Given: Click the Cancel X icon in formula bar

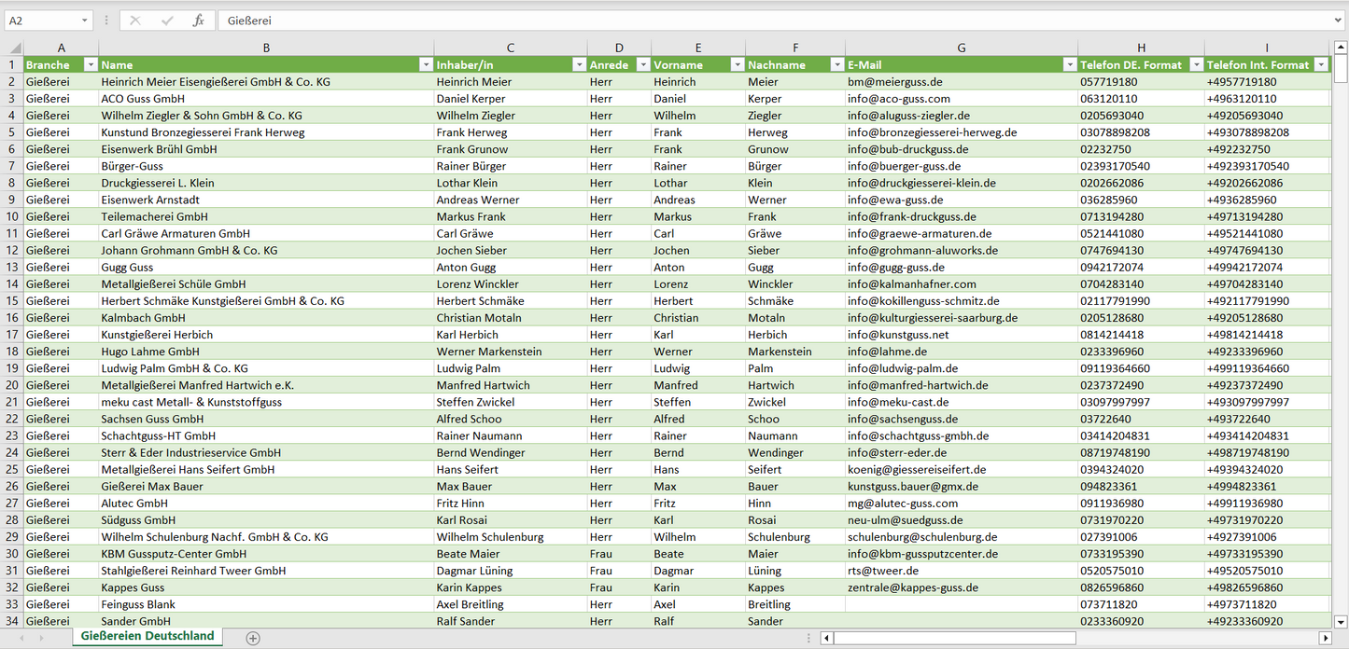Looking at the screenshot, I should (135, 21).
